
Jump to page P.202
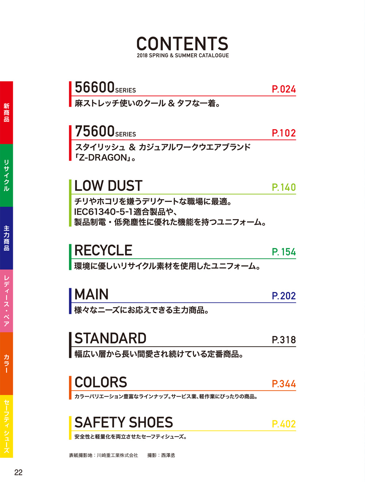tap(284, 296)
